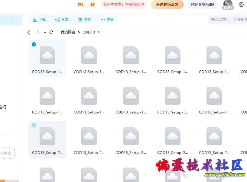Click the 搜网盘文件 search field

pos(228,20)
